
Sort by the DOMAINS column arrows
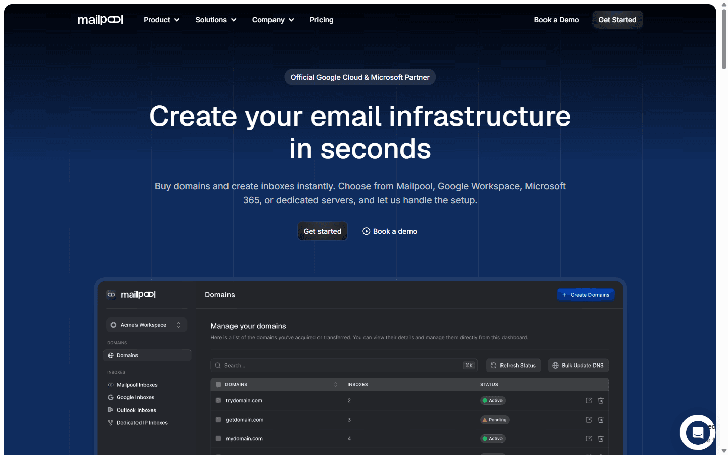(x=335, y=384)
